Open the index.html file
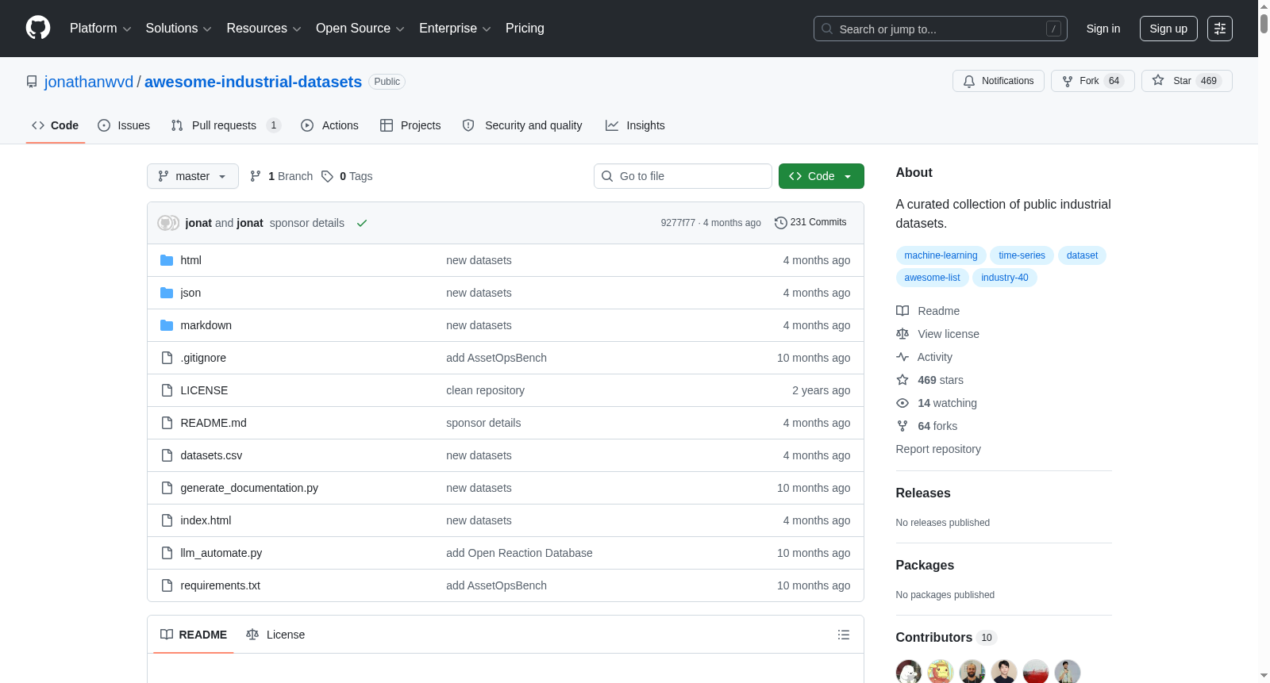Viewport: 1270px width, 683px height. [206, 520]
